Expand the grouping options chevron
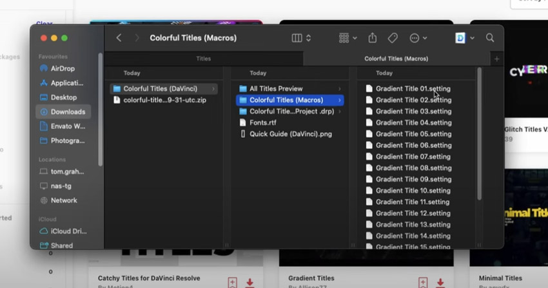The height and width of the screenshot is (288, 548). [x=355, y=38]
